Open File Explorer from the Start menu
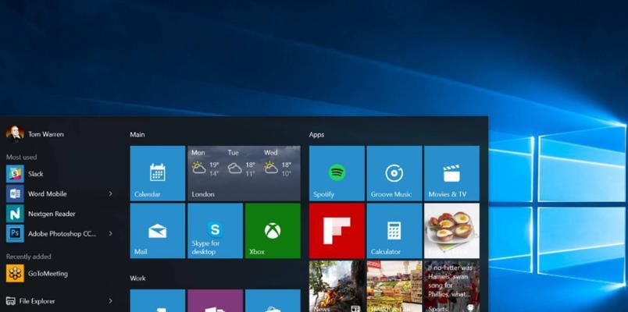The image size is (628, 312). point(60,301)
